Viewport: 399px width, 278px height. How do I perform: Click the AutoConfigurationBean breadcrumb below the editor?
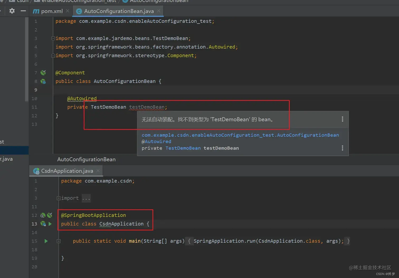(x=86, y=159)
